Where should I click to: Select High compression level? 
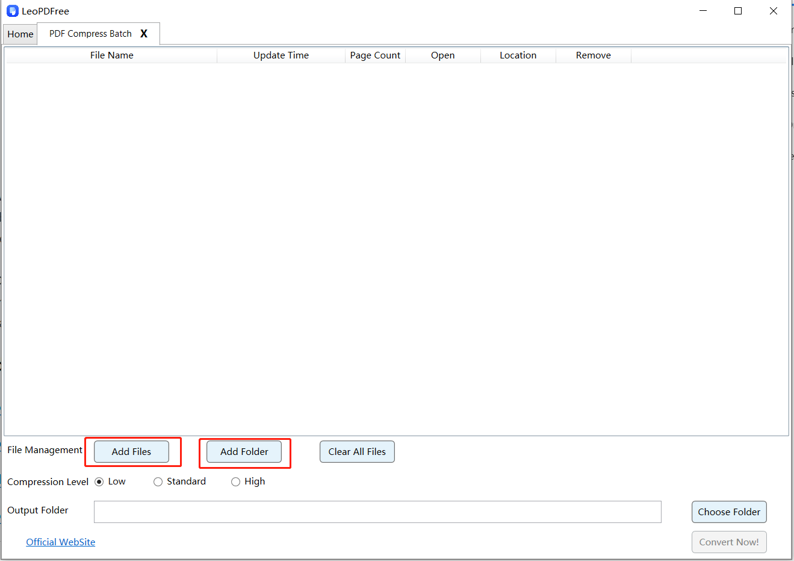(x=235, y=481)
